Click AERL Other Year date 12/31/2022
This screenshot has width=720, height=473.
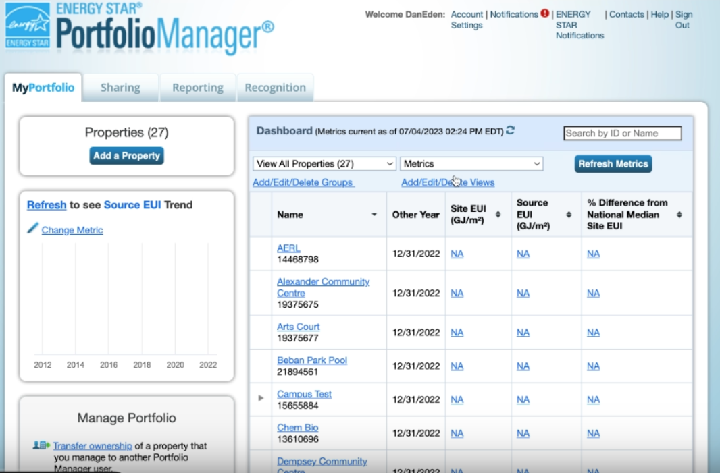pyautogui.click(x=416, y=254)
